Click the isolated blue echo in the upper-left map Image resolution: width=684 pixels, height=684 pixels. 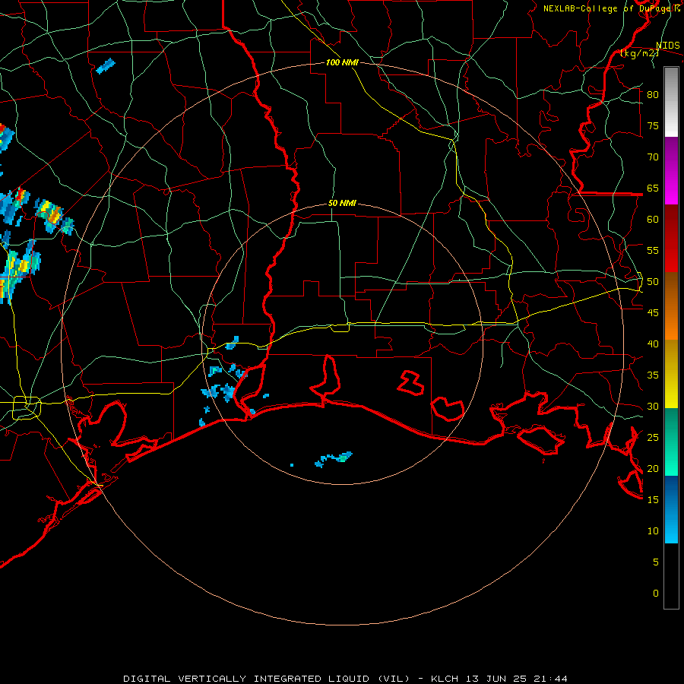(x=105, y=66)
